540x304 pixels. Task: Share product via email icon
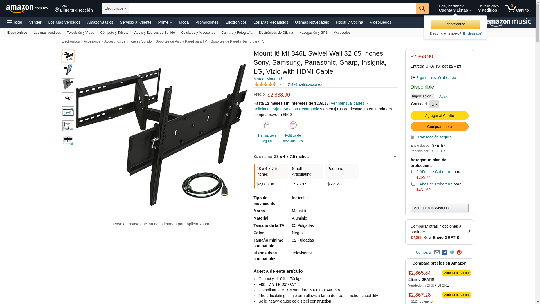point(437,252)
